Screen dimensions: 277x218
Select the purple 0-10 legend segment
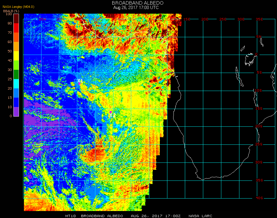click(16, 112)
